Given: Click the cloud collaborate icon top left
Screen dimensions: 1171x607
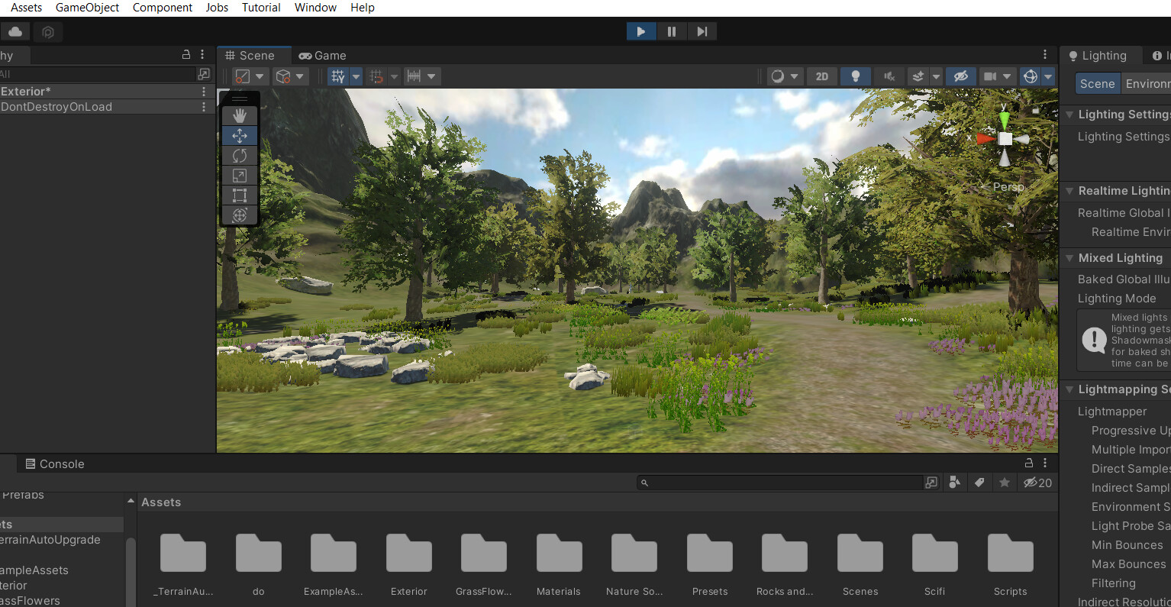Looking at the screenshot, I should tap(16, 31).
